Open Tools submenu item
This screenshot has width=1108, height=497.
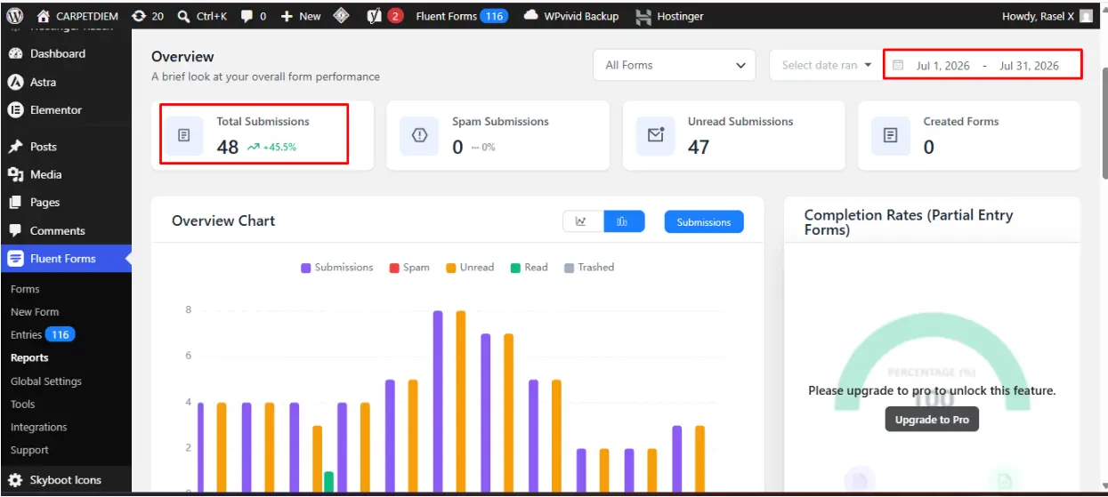pos(23,405)
